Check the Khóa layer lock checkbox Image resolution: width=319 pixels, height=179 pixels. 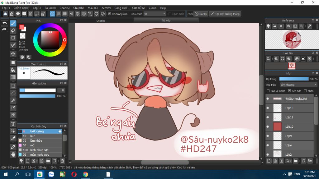305,91
